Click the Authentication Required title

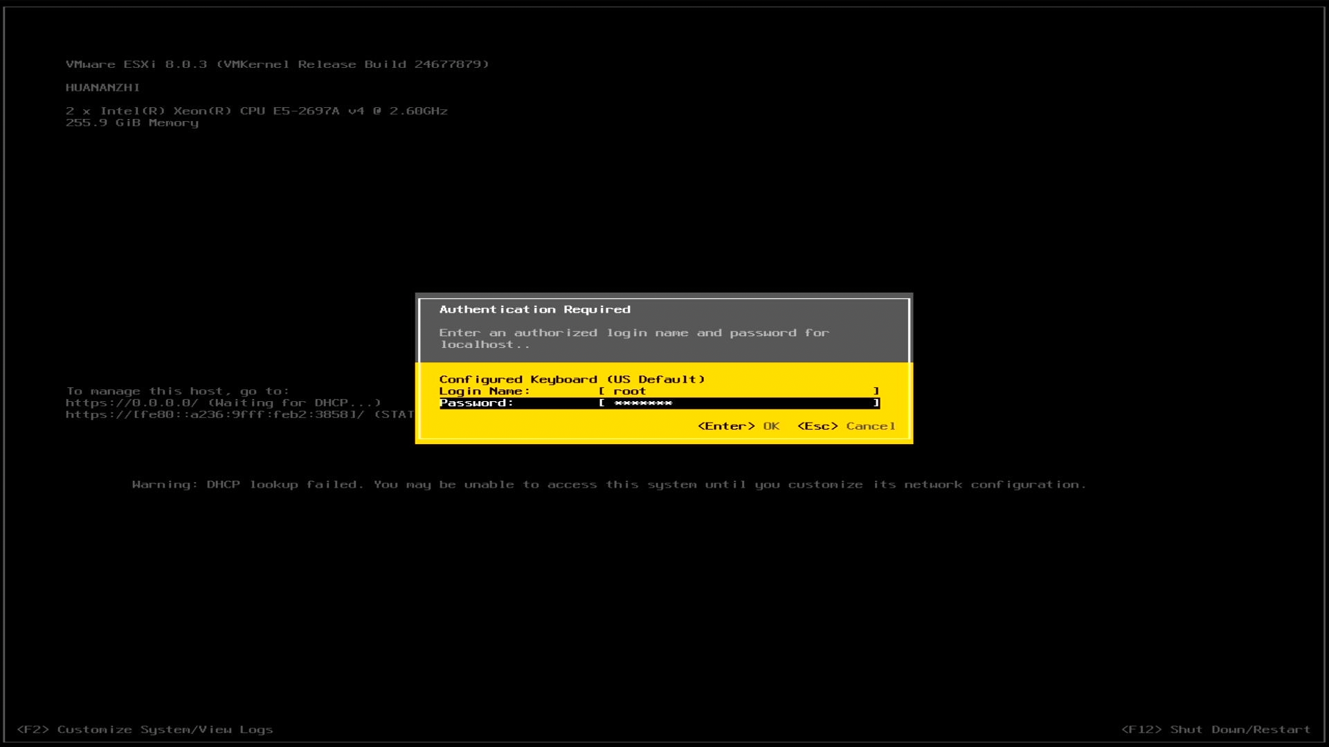pyautogui.click(x=534, y=310)
